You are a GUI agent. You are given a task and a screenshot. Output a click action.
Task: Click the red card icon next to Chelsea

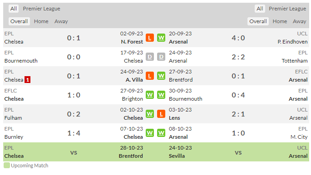pos(28,80)
